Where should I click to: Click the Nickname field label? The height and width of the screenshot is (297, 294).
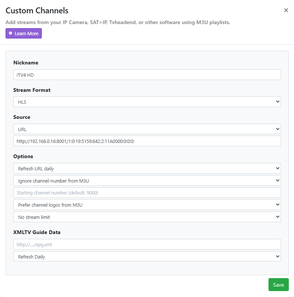tap(26, 63)
